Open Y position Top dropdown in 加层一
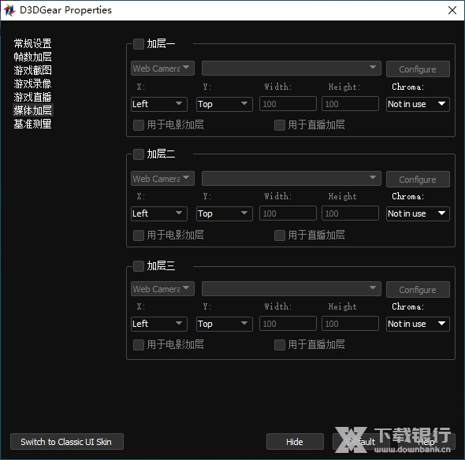This screenshot has height=460, width=465. tap(225, 104)
